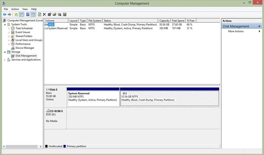Sort by the Capacity column header
264x155 pixels.
pyautogui.click(x=164, y=21)
